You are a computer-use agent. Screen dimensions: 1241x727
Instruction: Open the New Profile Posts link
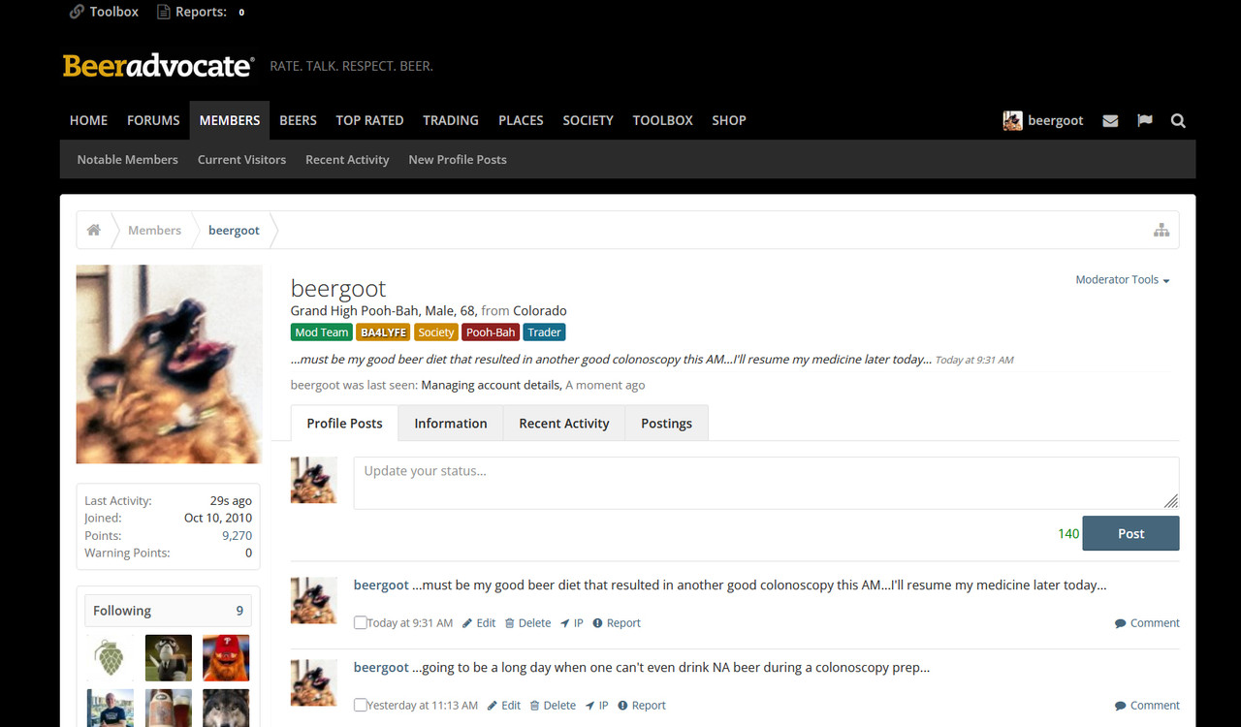(458, 159)
